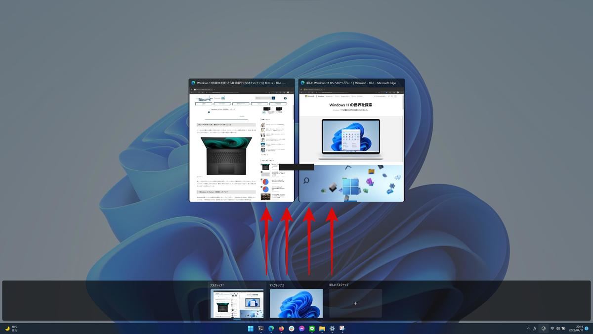Open the round pinwheel app beside Firefox
The image size is (593, 334).
coord(292,329)
